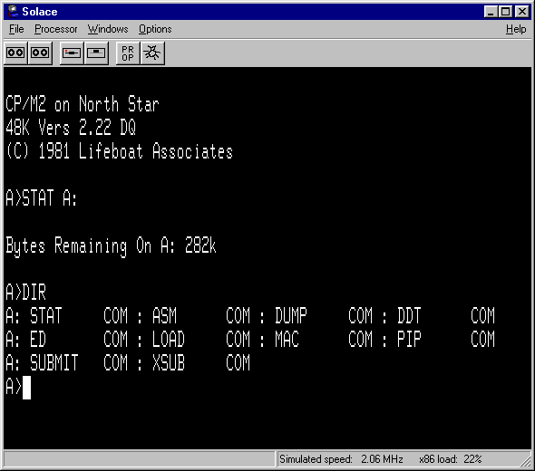Launch the debugger bug icon
This screenshot has width=535, height=471.
152,53
